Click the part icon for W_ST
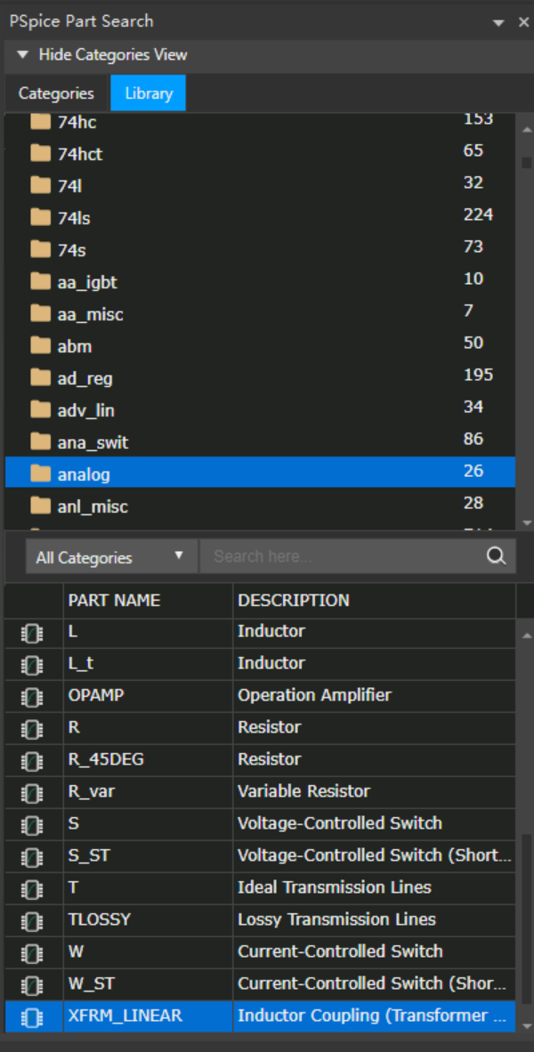The image size is (534, 1052). (32, 985)
